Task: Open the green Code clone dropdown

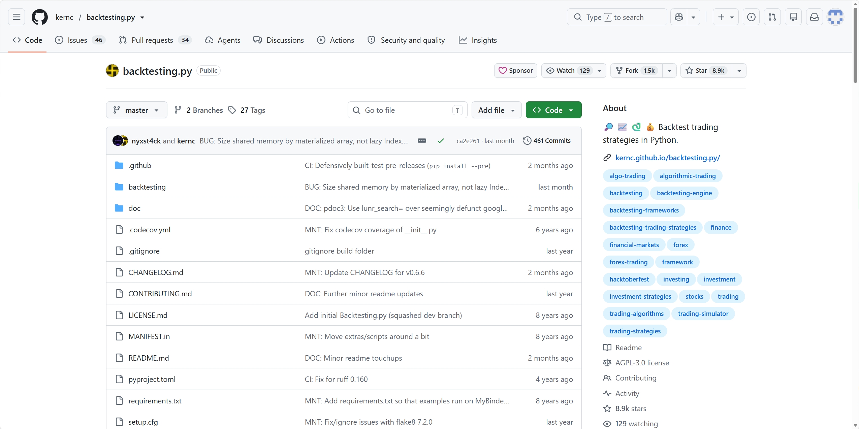Action: tap(553, 110)
